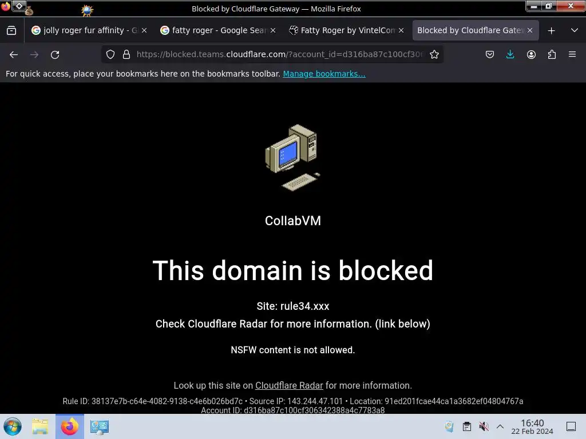Close the 'fatty roger - Google Search' tab
The image size is (586, 439).
[x=273, y=31]
